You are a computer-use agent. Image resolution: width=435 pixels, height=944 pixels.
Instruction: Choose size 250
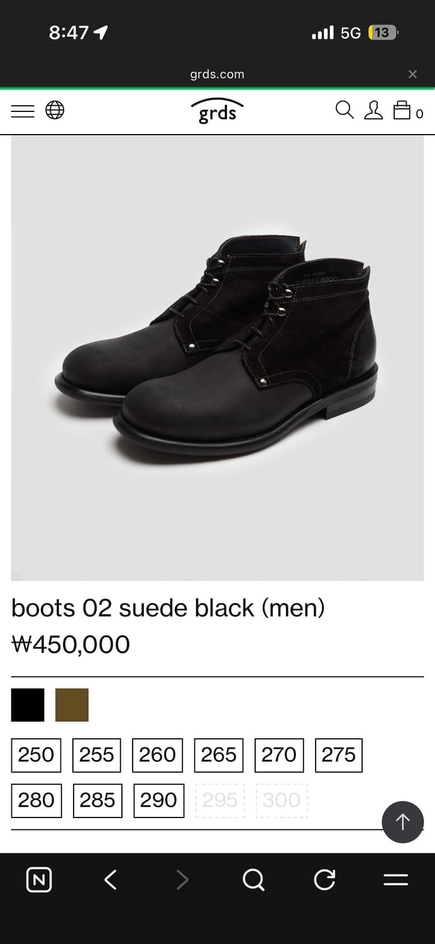[x=36, y=755]
